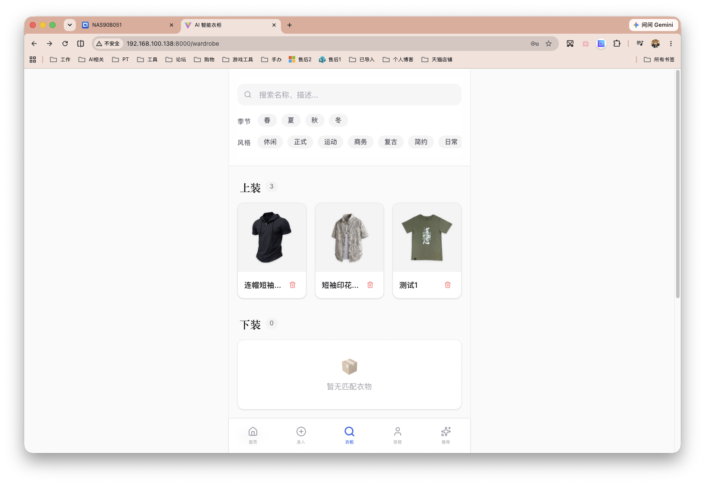Viewport: 705px width, 485px height.
Task: Open the 手办 bookmarks folder
Action: [271, 60]
